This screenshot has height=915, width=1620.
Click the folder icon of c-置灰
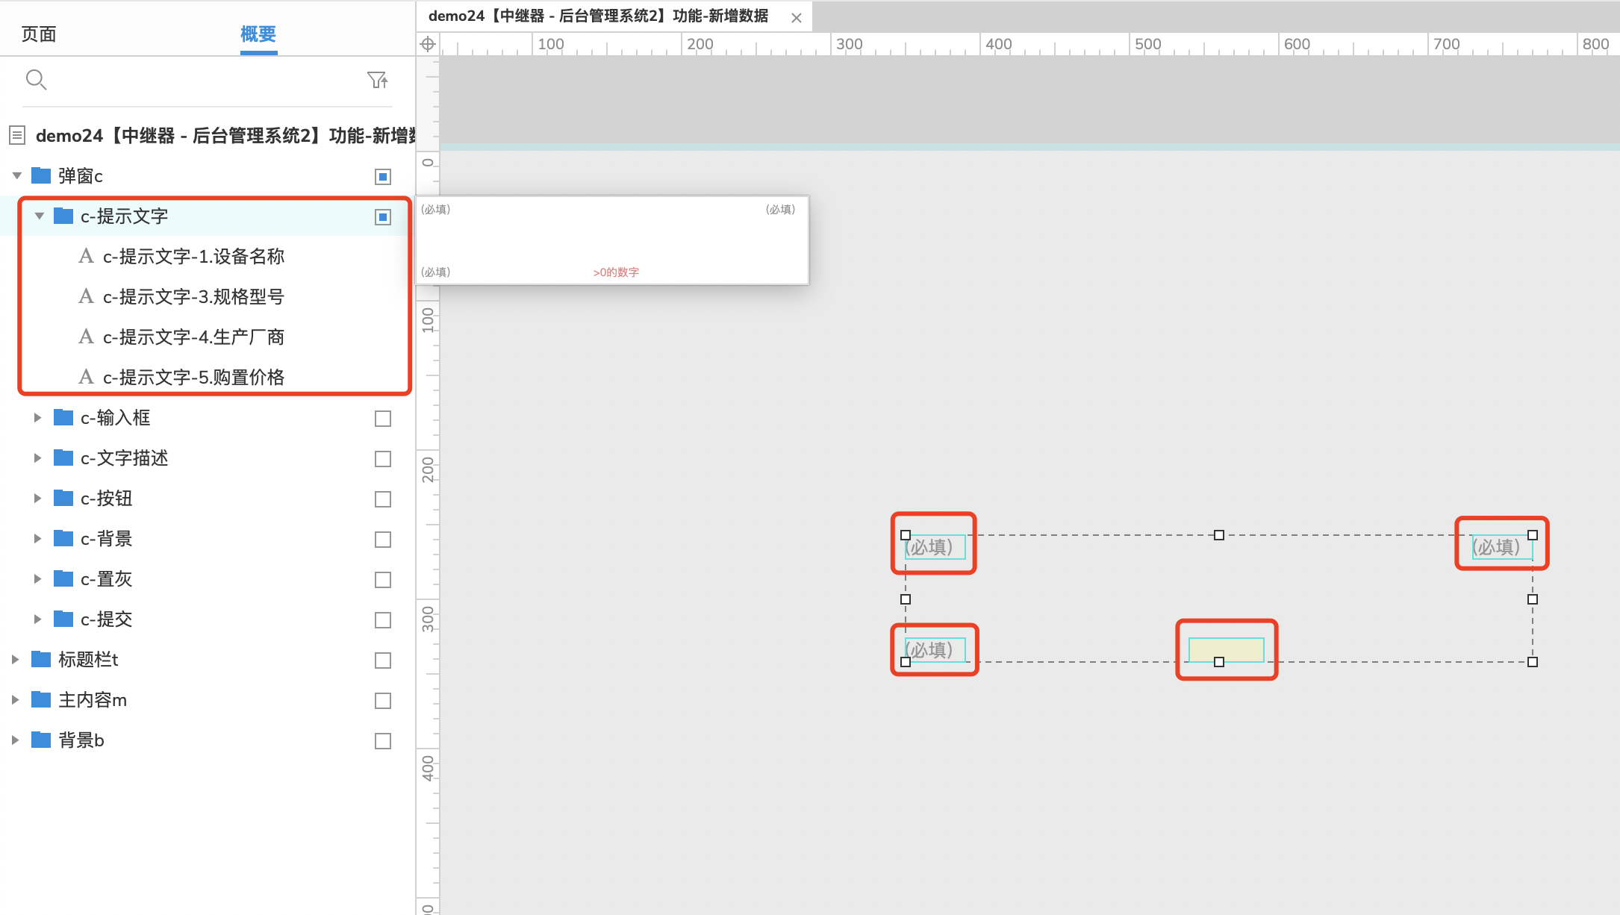pos(63,578)
